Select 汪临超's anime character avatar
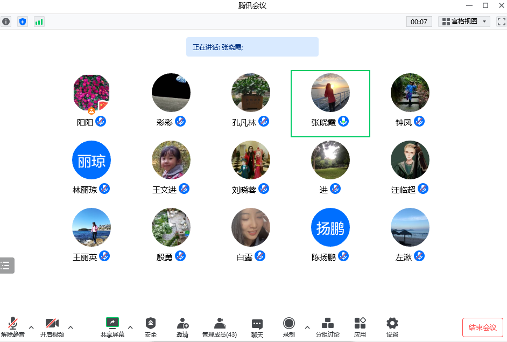507x342 pixels. point(410,160)
